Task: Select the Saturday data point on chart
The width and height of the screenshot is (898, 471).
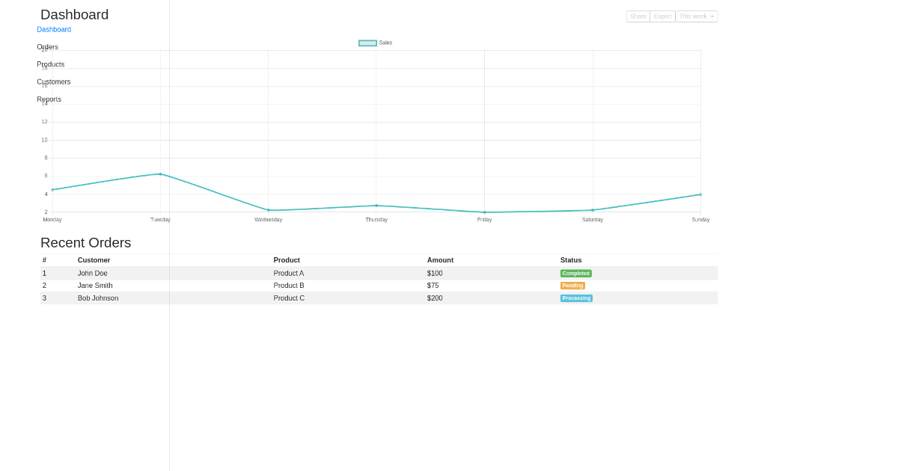Action: [593, 210]
